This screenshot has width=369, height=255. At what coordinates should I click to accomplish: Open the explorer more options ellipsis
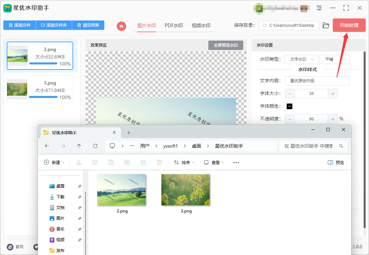pyautogui.click(x=236, y=162)
